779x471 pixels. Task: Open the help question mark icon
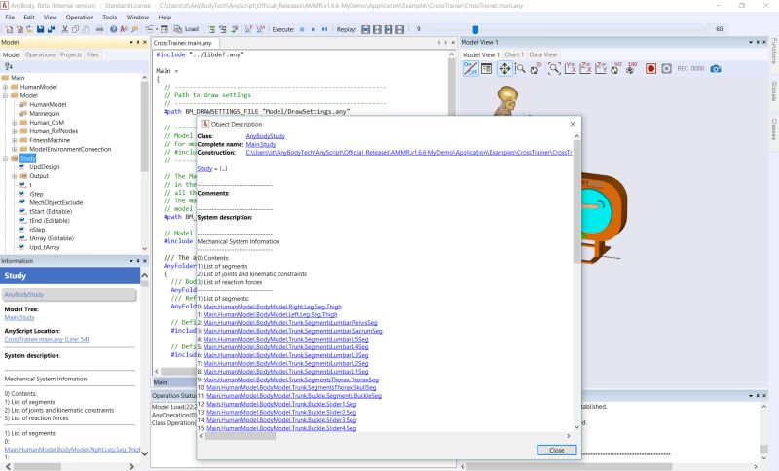point(113,29)
